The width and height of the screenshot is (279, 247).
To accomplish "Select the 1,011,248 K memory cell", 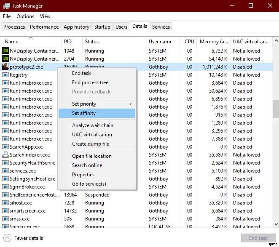I will tap(215, 67).
